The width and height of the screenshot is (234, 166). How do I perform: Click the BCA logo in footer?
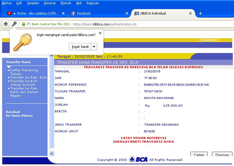point(138,160)
